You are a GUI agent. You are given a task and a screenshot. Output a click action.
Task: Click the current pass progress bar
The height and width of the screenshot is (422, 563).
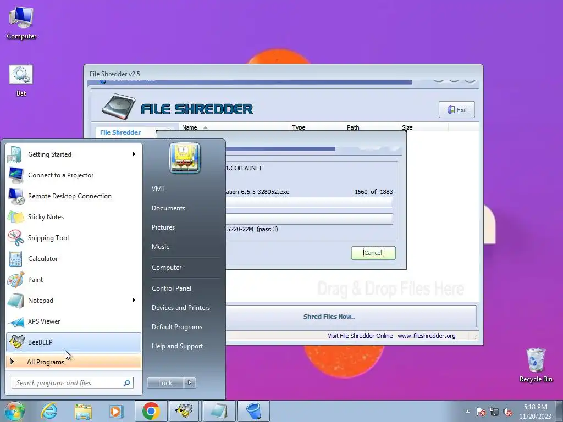(309, 219)
